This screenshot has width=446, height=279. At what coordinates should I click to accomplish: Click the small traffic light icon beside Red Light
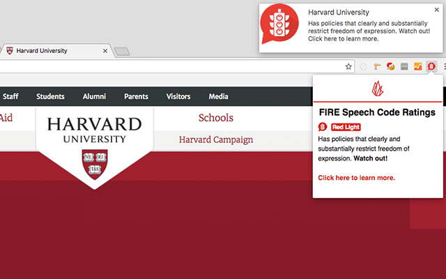[323, 127]
